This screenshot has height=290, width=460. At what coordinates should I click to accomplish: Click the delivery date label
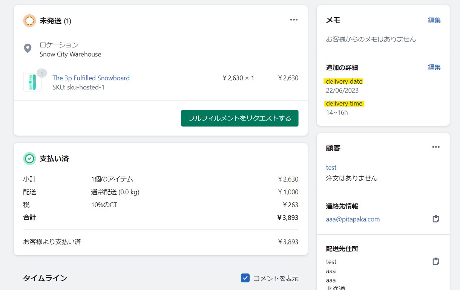[344, 81]
